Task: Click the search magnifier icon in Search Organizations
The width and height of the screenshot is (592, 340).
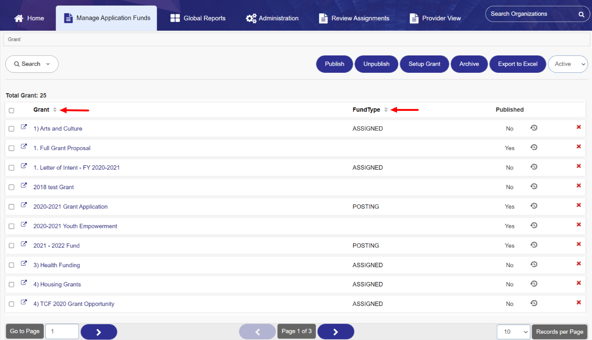Action: pyautogui.click(x=581, y=14)
